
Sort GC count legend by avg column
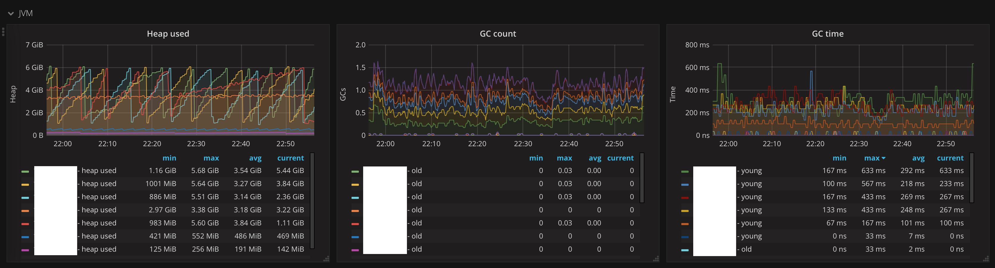595,158
